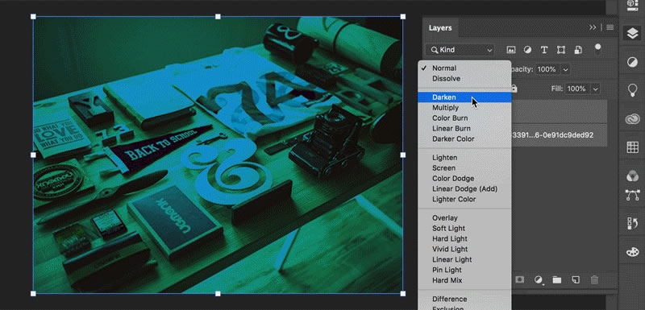Select pixel layer filter icon
The height and width of the screenshot is (310, 645).
click(511, 50)
